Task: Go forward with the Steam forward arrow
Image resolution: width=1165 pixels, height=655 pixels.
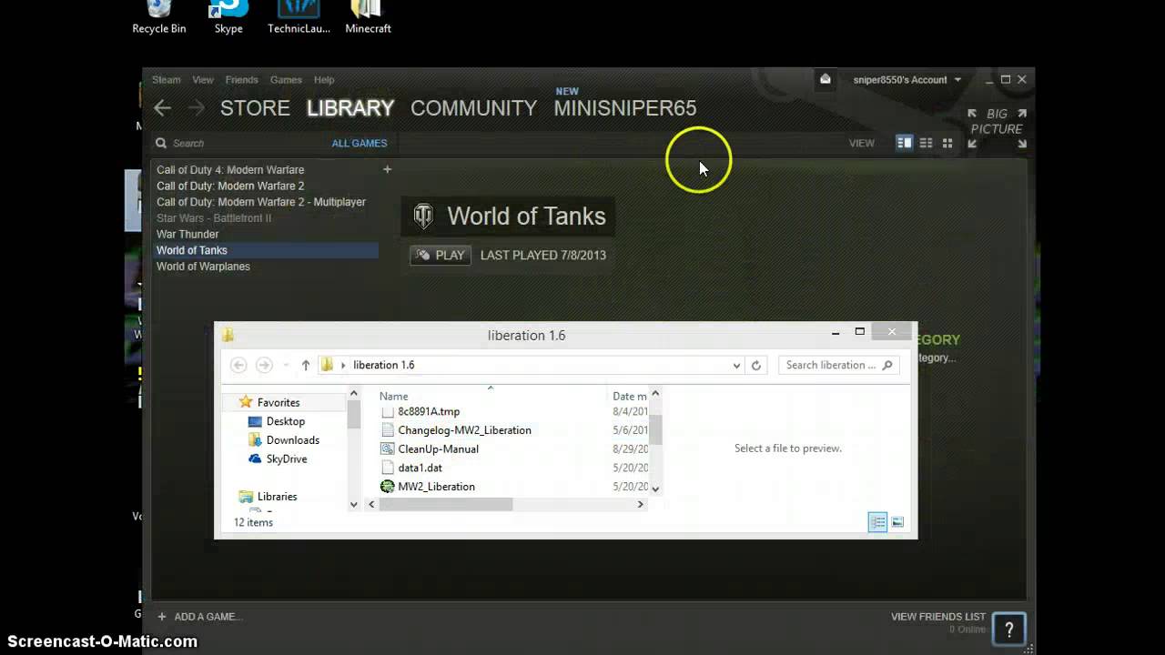Action: [197, 108]
